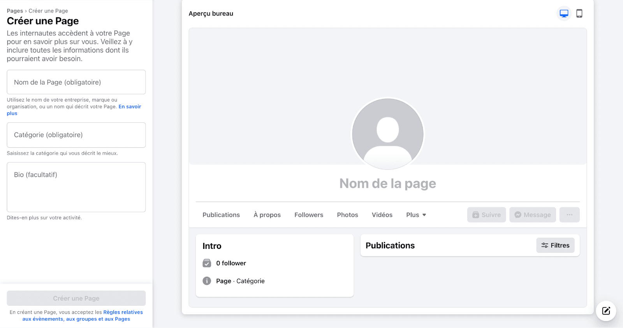Screen dimensions: 623x328
Task: Click the Intro heading
Action: (x=212, y=246)
